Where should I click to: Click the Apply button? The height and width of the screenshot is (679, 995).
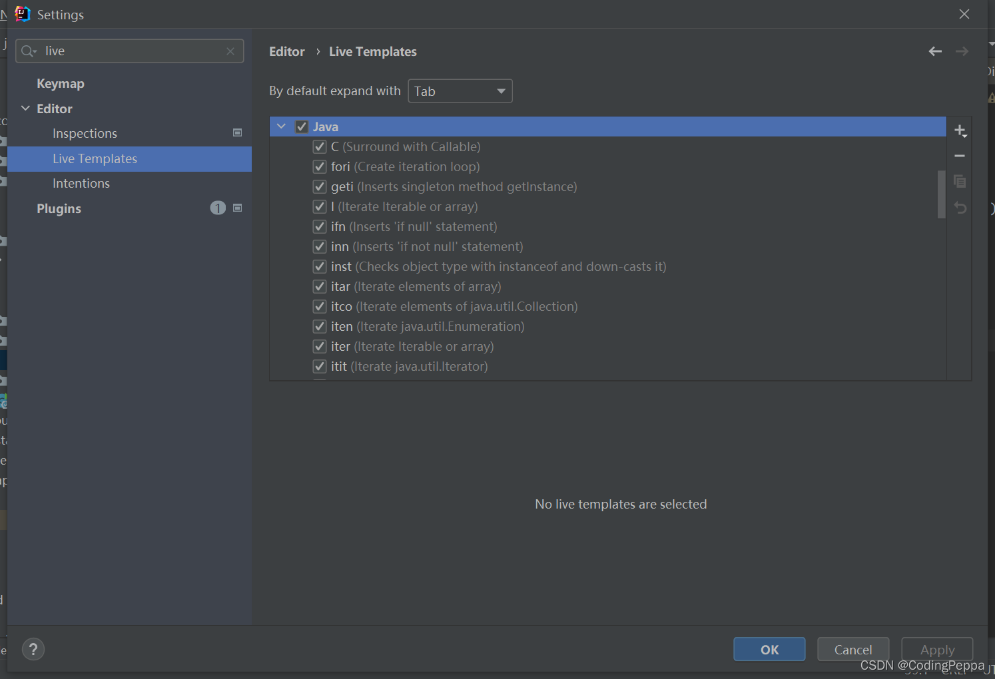(x=937, y=649)
